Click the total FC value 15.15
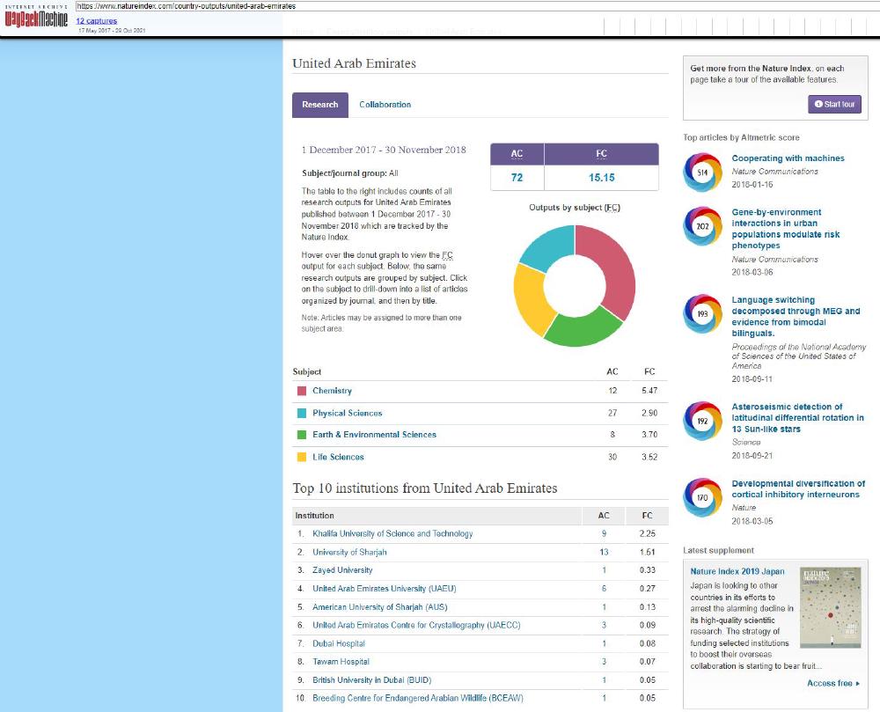 602,178
